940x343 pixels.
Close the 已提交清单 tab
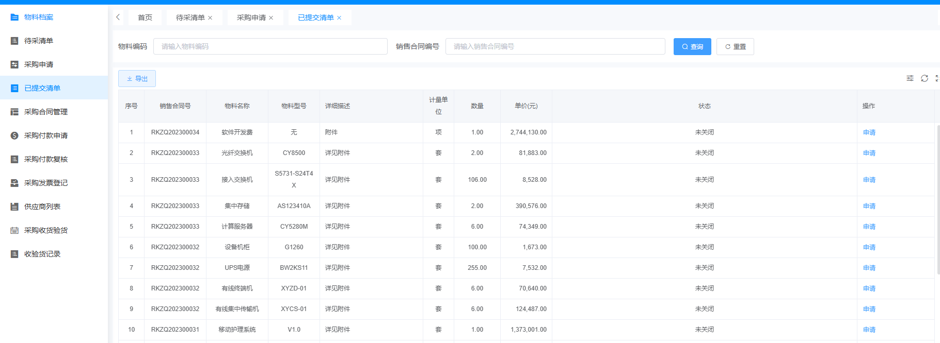(x=339, y=18)
